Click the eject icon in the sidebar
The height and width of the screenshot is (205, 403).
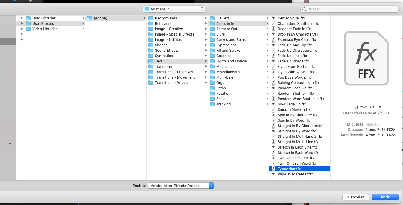coord(10,144)
